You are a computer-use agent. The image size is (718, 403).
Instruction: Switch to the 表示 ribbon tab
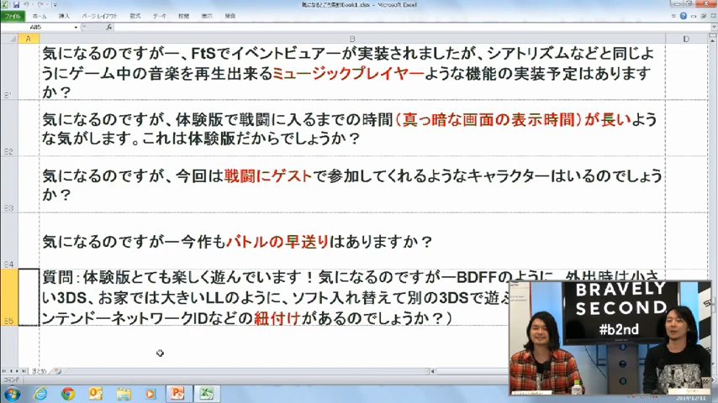[207, 16]
